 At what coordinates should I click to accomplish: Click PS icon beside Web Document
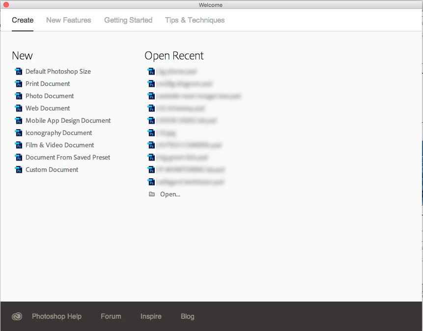click(19, 108)
